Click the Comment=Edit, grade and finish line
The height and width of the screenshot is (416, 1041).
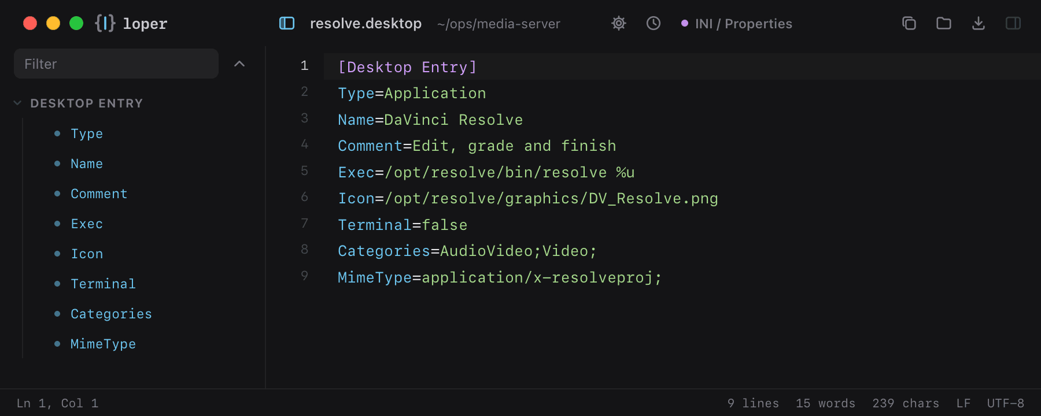(477, 146)
